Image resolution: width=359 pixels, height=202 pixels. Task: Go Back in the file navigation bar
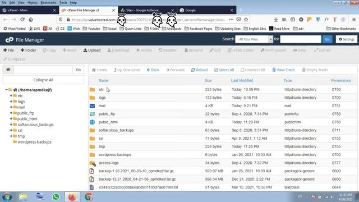[153, 70]
